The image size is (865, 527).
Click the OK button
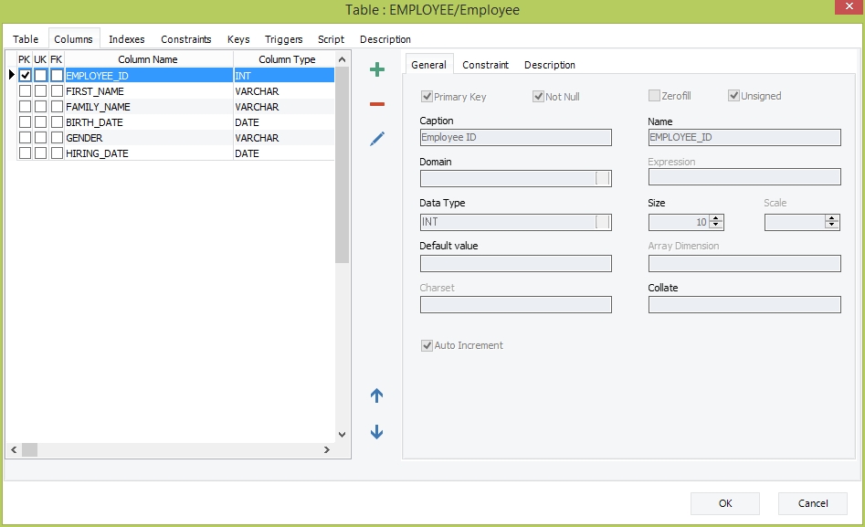click(x=724, y=503)
